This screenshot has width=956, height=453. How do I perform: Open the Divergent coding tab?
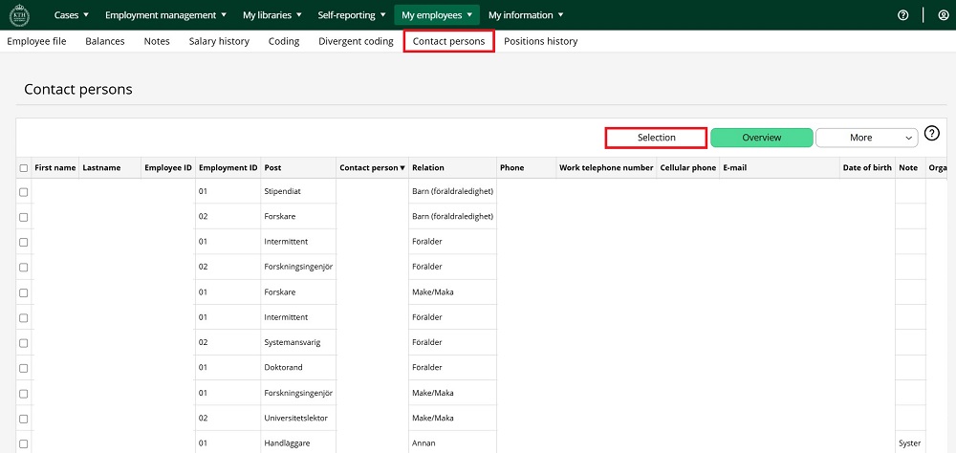[x=356, y=42]
